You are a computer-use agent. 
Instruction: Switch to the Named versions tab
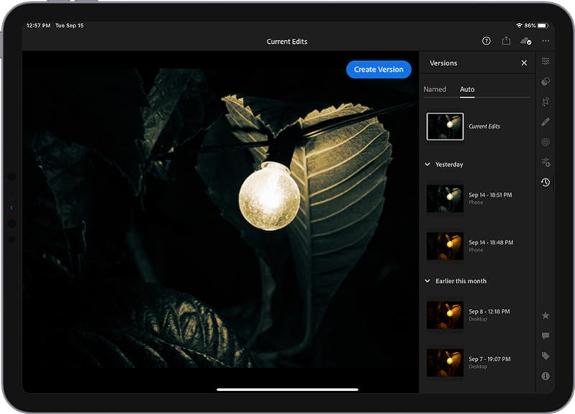pyautogui.click(x=436, y=88)
